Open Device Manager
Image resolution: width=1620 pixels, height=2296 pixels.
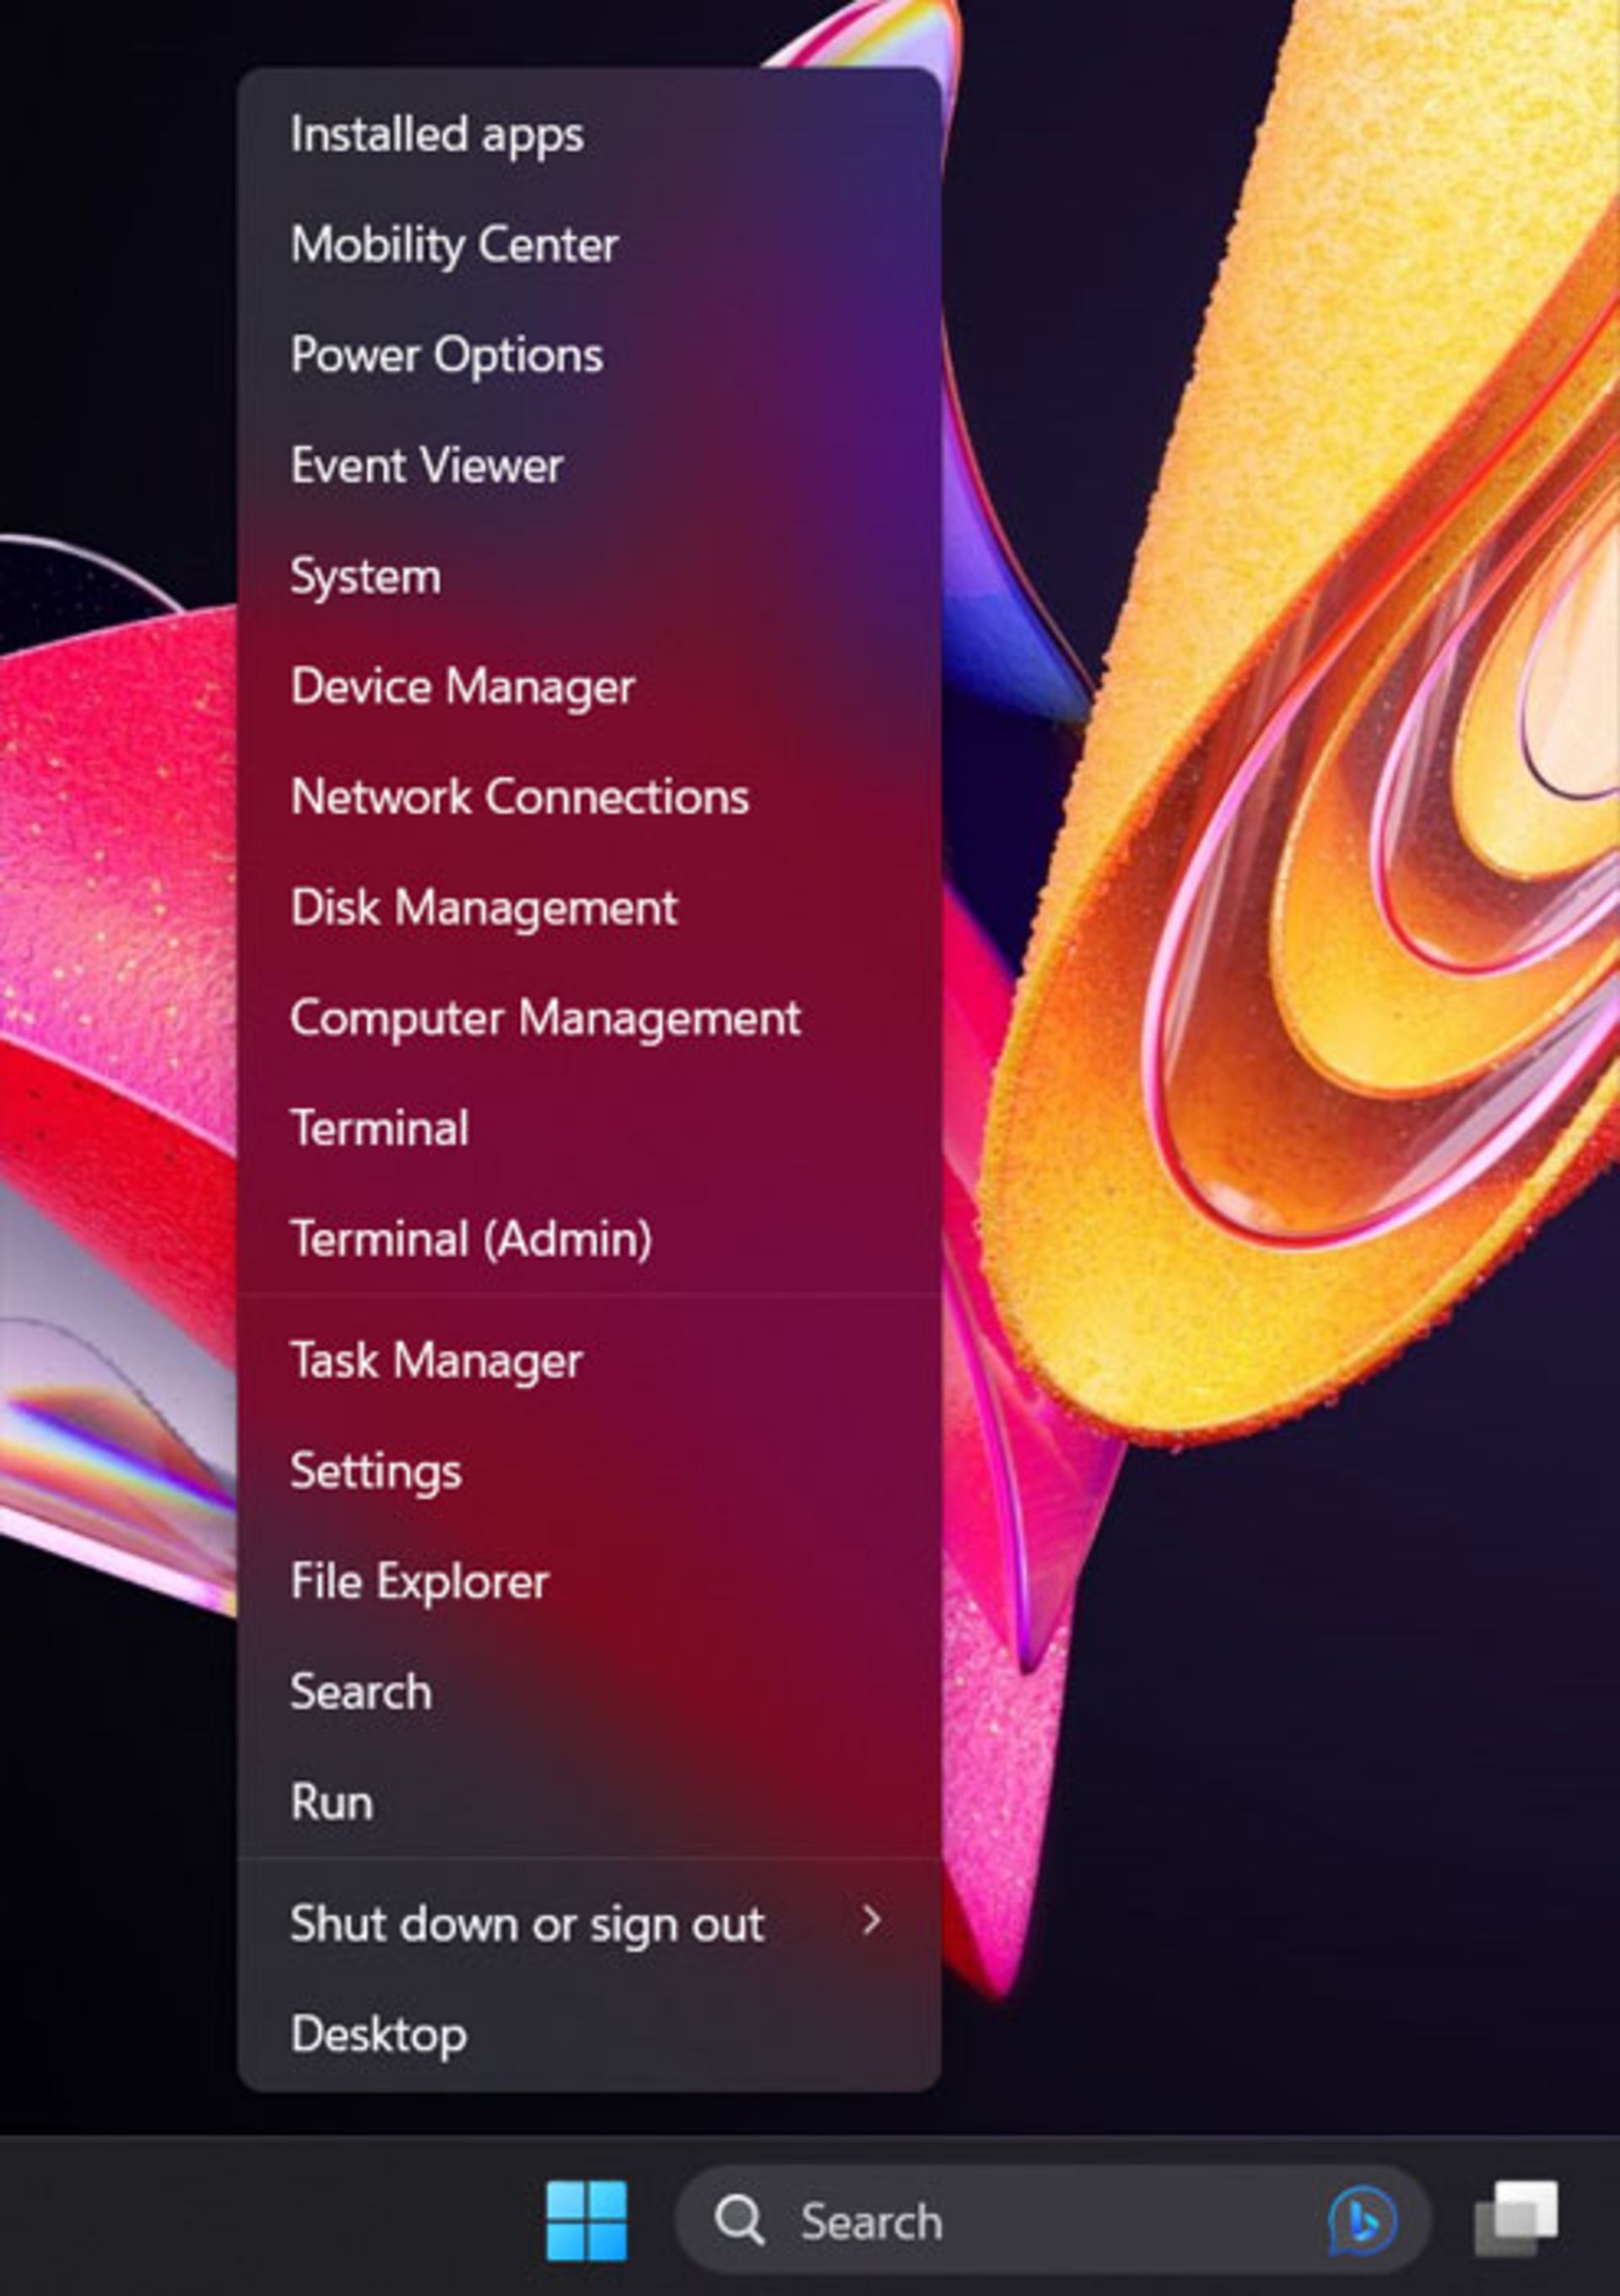tap(462, 687)
